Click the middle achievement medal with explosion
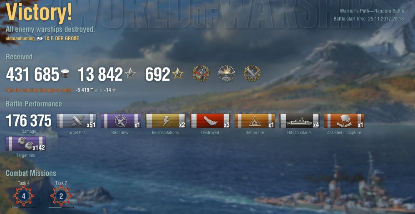Viewport: 415px width, 214px height. tap(226, 73)
